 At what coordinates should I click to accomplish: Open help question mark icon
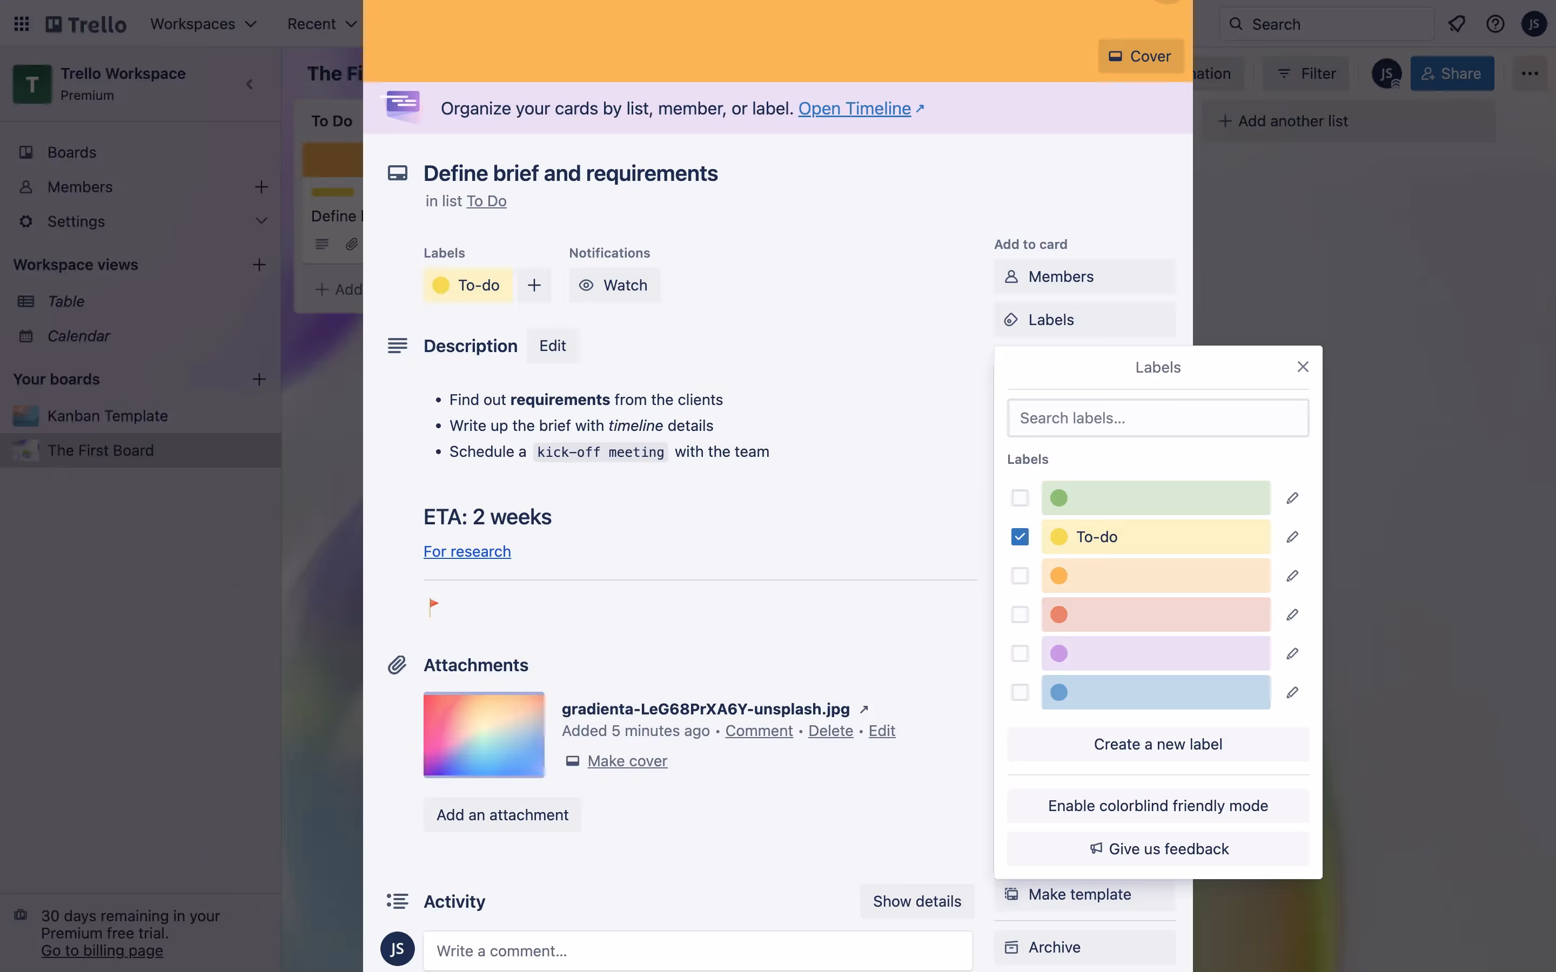coord(1495,24)
